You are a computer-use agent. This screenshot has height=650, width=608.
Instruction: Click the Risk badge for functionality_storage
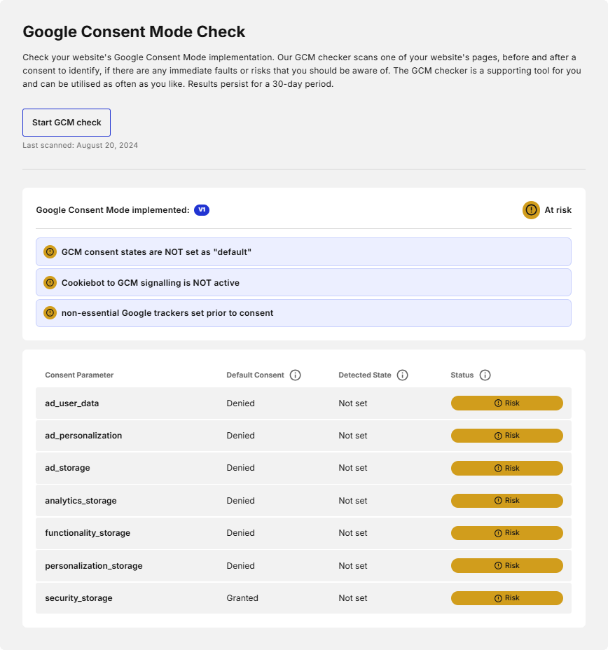point(507,533)
